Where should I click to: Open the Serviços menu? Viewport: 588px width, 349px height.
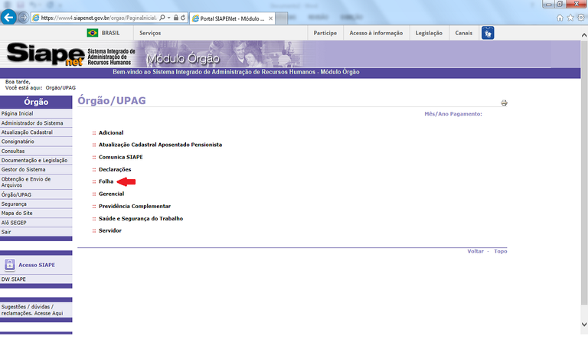tap(150, 33)
